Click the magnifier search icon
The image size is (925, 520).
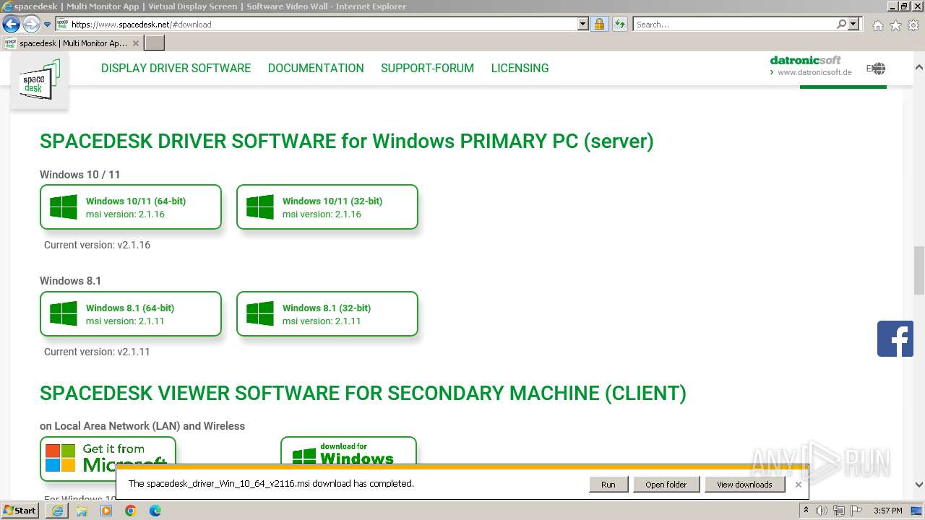pyautogui.click(x=841, y=24)
